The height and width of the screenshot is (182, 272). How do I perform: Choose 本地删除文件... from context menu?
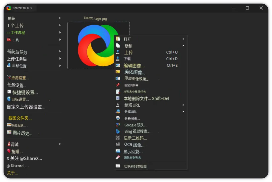151,98
